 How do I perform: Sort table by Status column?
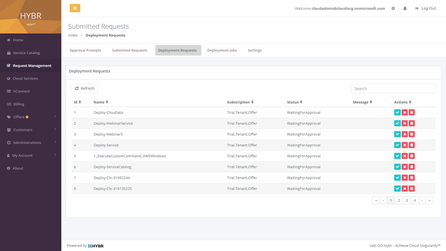[295, 102]
